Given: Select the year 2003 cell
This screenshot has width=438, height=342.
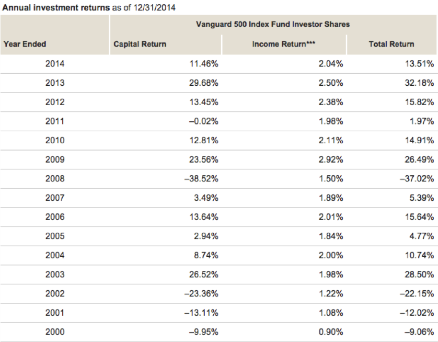Looking at the screenshot, I should click(55, 275).
